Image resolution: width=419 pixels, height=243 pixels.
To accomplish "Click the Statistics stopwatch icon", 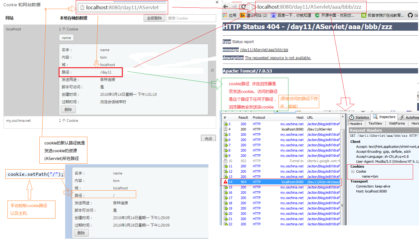I will coord(352,117).
